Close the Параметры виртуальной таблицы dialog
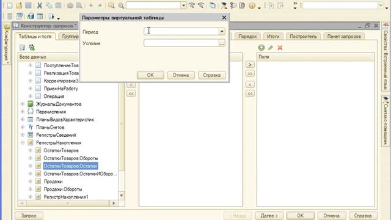Screen dimensions: 391x220 [x=224, y=18]
